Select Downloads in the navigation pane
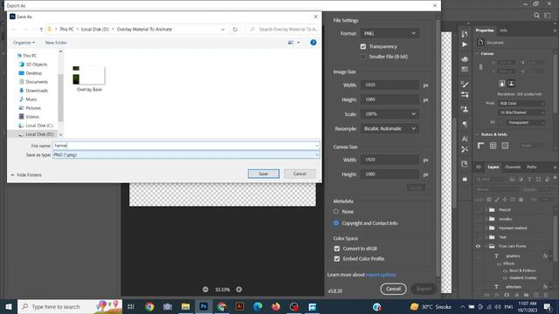Image resolution: width=559 pixels, height=314 pixels. click(37, 91)
